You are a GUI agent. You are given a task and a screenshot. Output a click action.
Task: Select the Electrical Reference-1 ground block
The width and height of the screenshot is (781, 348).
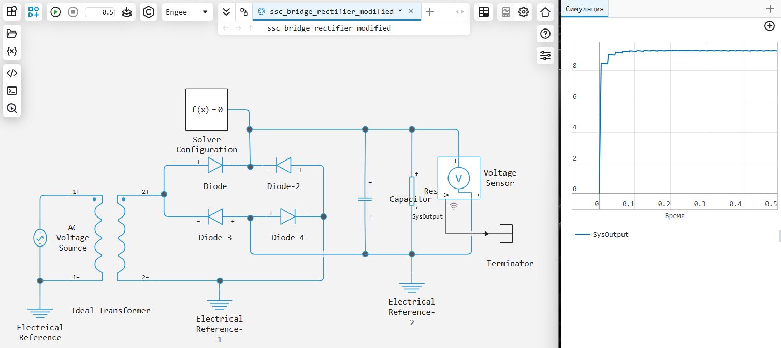(220, 303)
